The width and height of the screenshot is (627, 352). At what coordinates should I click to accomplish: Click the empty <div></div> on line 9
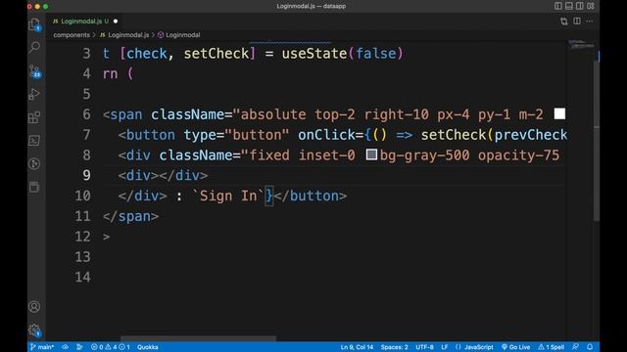(x=164, y=175)
